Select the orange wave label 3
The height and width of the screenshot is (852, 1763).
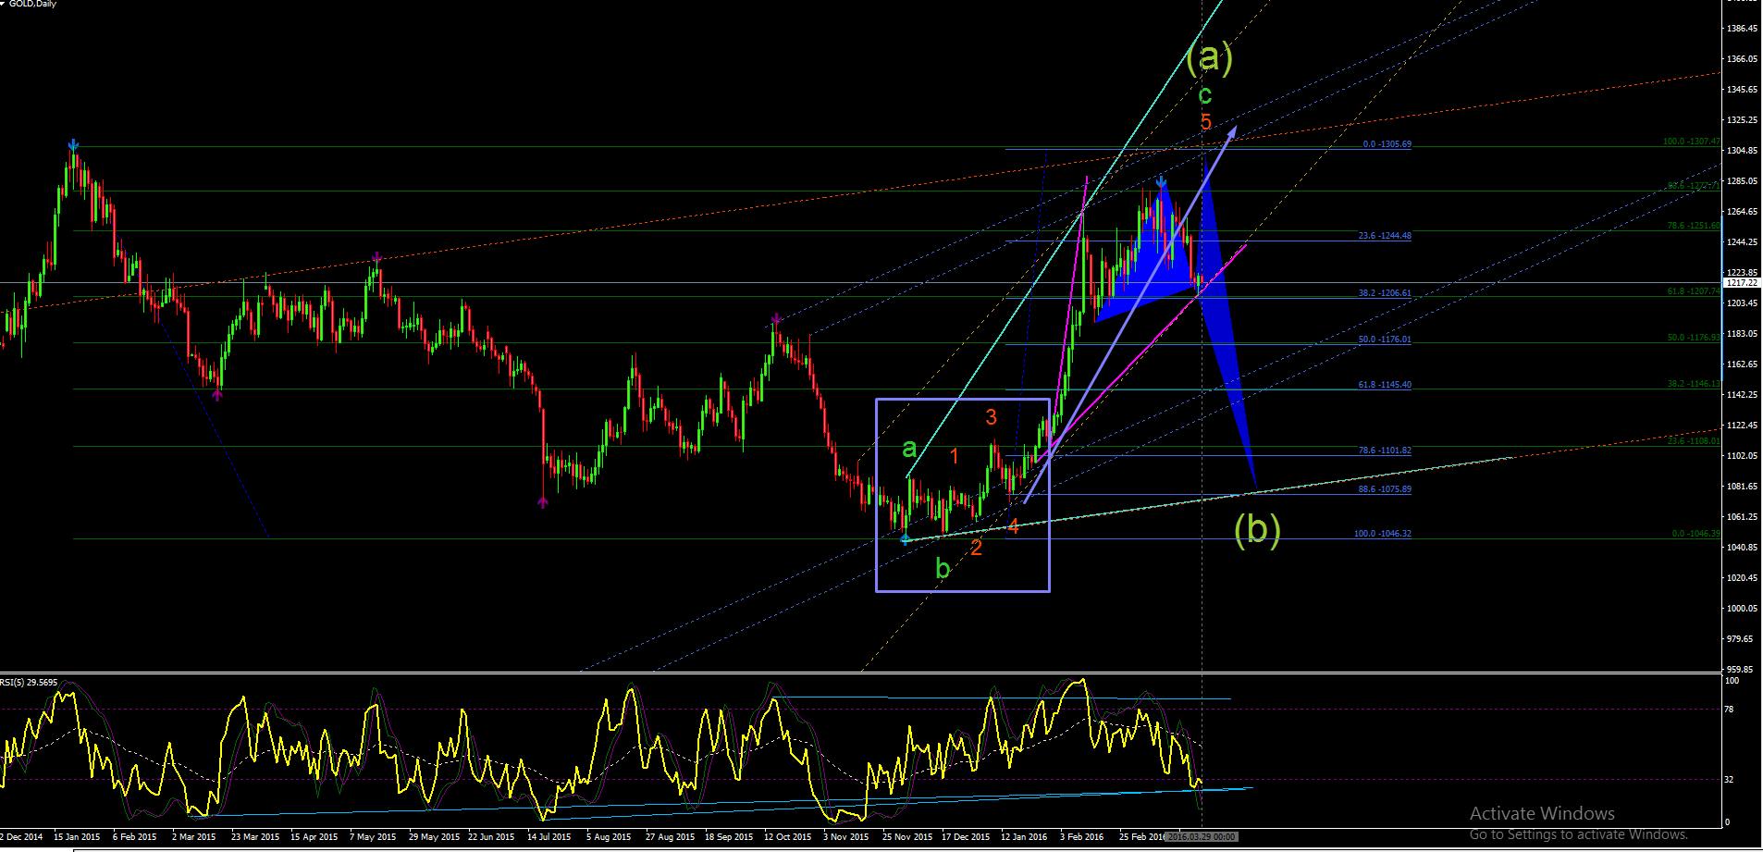pos(991,417)
